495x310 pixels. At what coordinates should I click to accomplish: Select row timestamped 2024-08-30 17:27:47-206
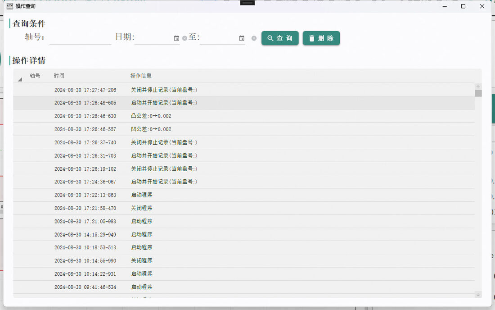coord(244,90)
